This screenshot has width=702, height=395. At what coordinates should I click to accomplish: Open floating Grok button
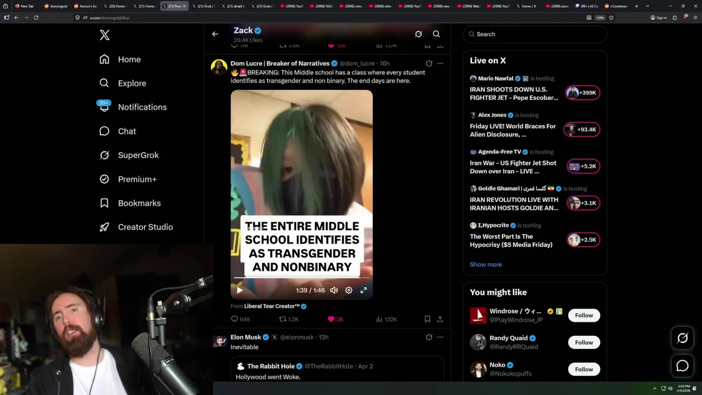click(683, 338)
